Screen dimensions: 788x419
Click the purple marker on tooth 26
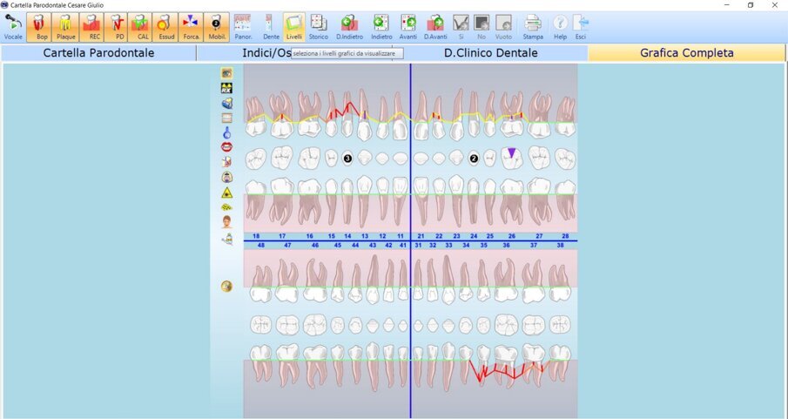[x=512, y=154]
